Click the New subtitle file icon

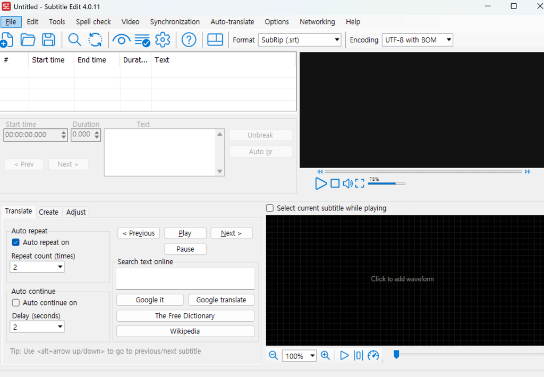(x=7, y=40)
